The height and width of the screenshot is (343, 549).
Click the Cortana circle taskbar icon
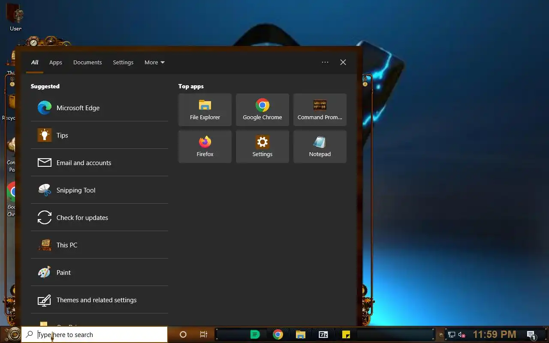[x=183, y=334]
